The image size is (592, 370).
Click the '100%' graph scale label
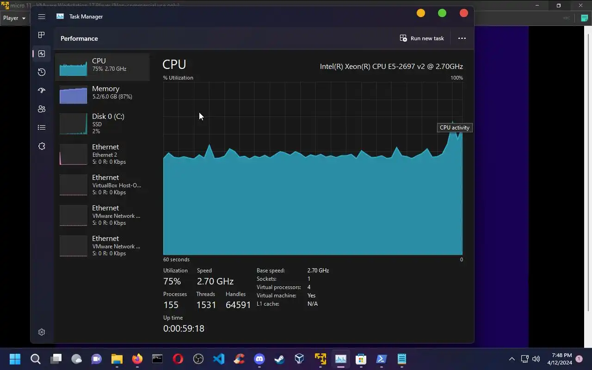pos(456,78)
